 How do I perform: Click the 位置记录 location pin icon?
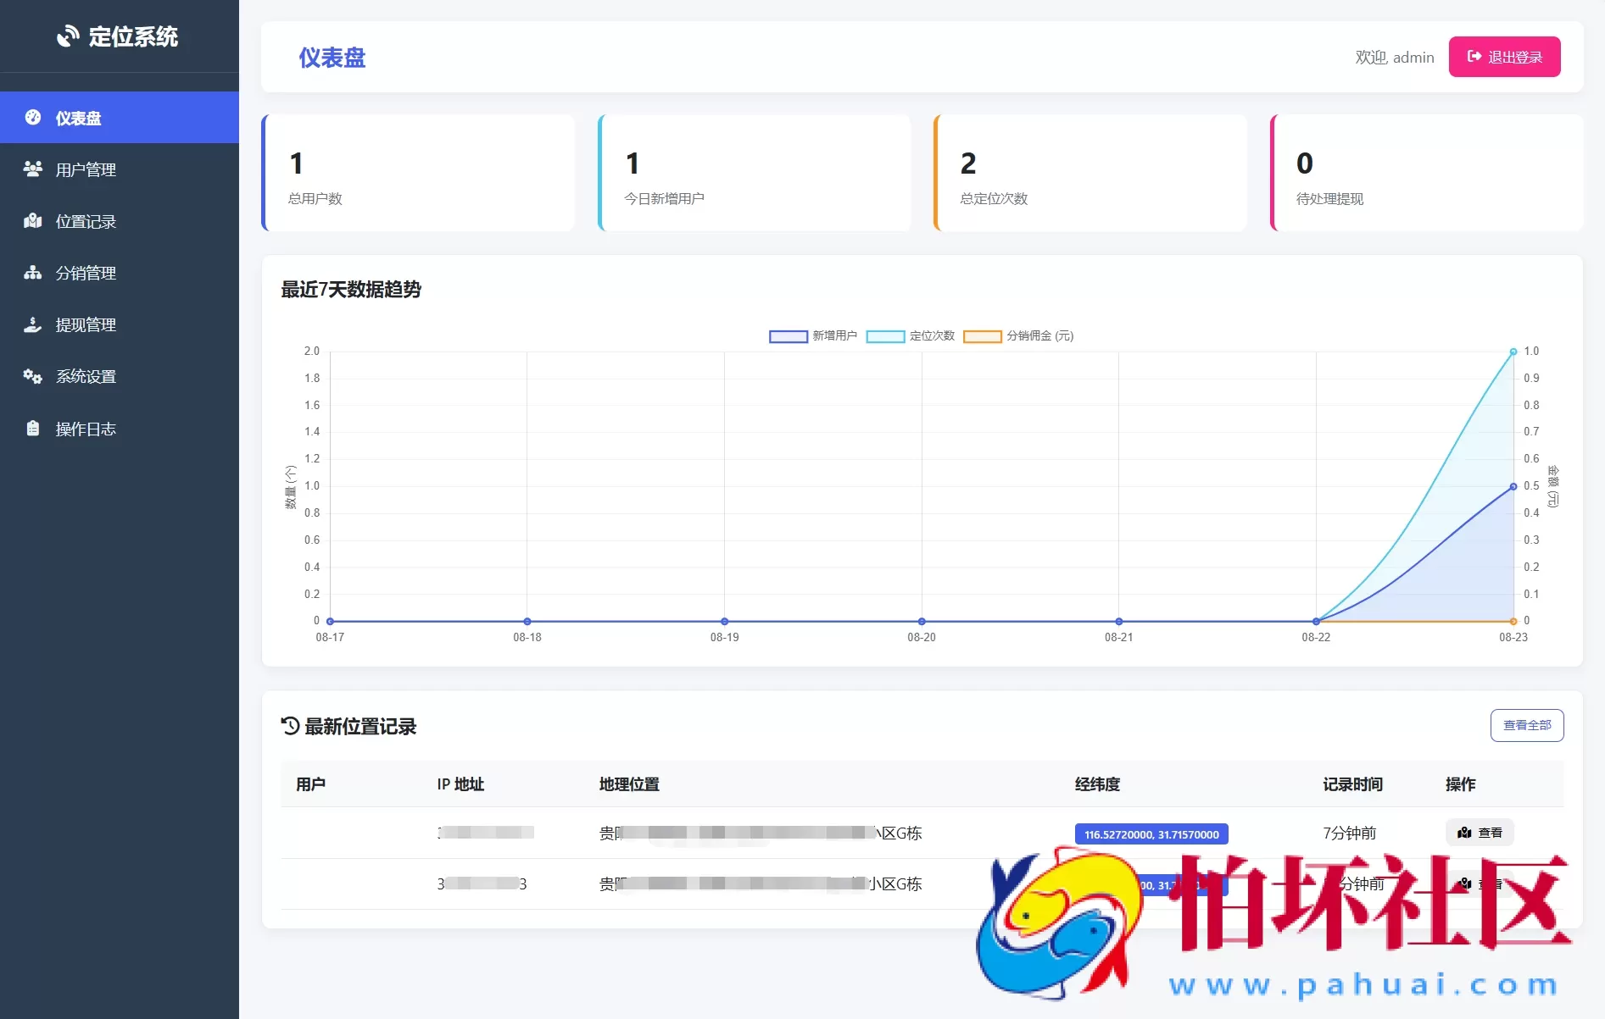pyautogui.click(x=32, y=221)
